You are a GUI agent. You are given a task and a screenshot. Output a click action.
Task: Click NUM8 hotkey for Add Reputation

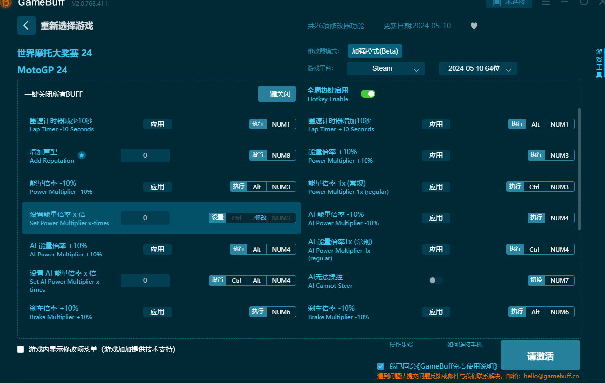pyautogui.click(x=281, y=155)
